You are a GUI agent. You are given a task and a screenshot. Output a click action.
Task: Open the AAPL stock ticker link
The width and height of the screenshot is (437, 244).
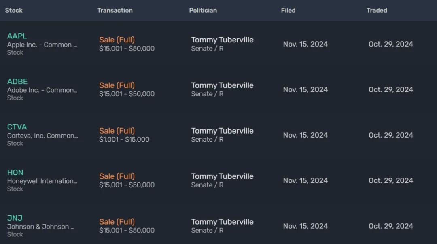(x=17, y=36)
